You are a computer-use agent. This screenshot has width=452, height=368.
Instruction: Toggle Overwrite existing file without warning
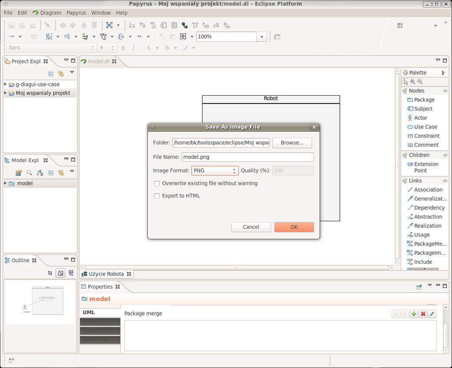tap(157, 184)
